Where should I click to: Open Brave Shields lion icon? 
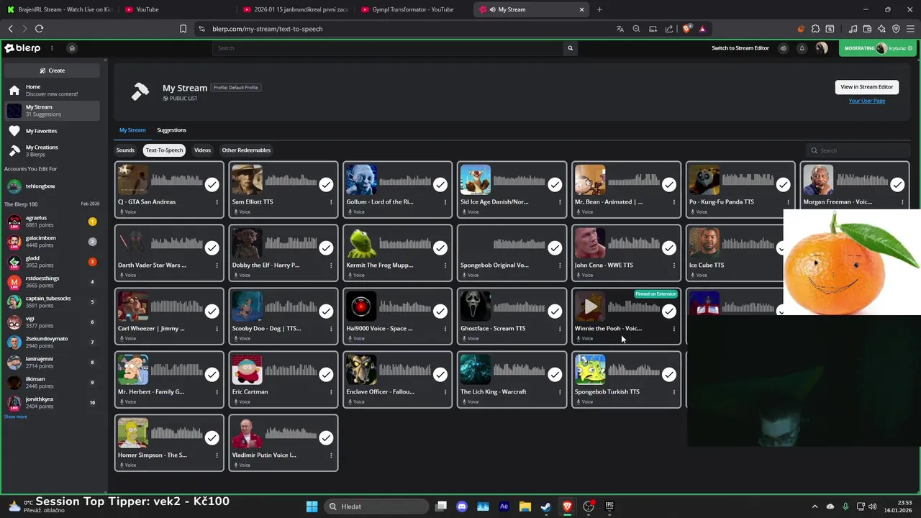pyautogui.click(x=686, y=29)
